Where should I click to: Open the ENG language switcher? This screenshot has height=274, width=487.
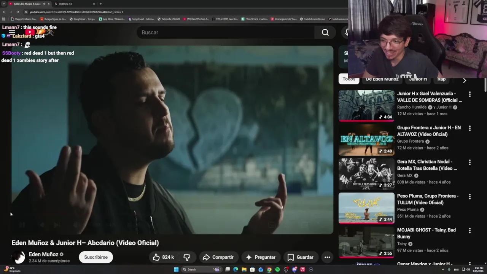[x=457, y=269]
